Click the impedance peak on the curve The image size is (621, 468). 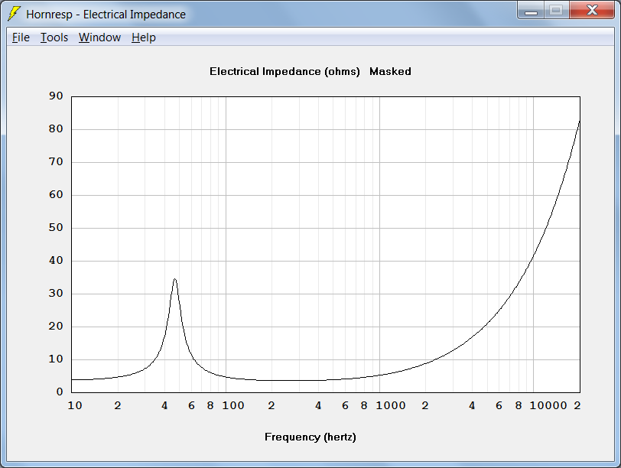click(x=174, y=280)
